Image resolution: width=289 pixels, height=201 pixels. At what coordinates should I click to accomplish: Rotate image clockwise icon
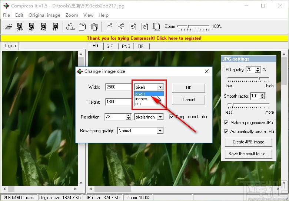coord(144,26)
